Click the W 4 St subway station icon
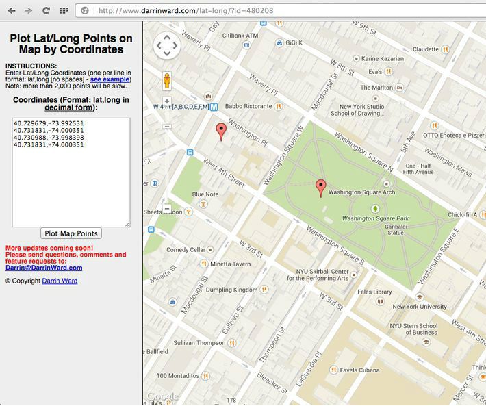 pyautogui.click(x=214, y=107)
